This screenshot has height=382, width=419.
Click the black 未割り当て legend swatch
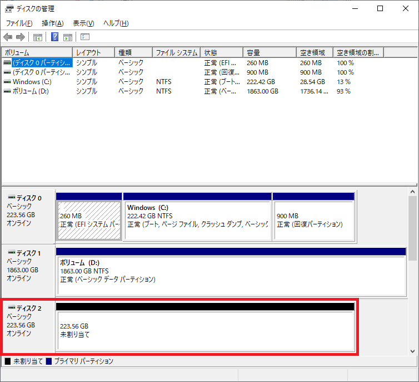coord(8,361)
